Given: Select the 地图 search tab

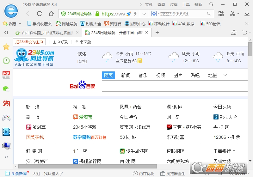Looking at the screenshot, I should click(213, 75).
